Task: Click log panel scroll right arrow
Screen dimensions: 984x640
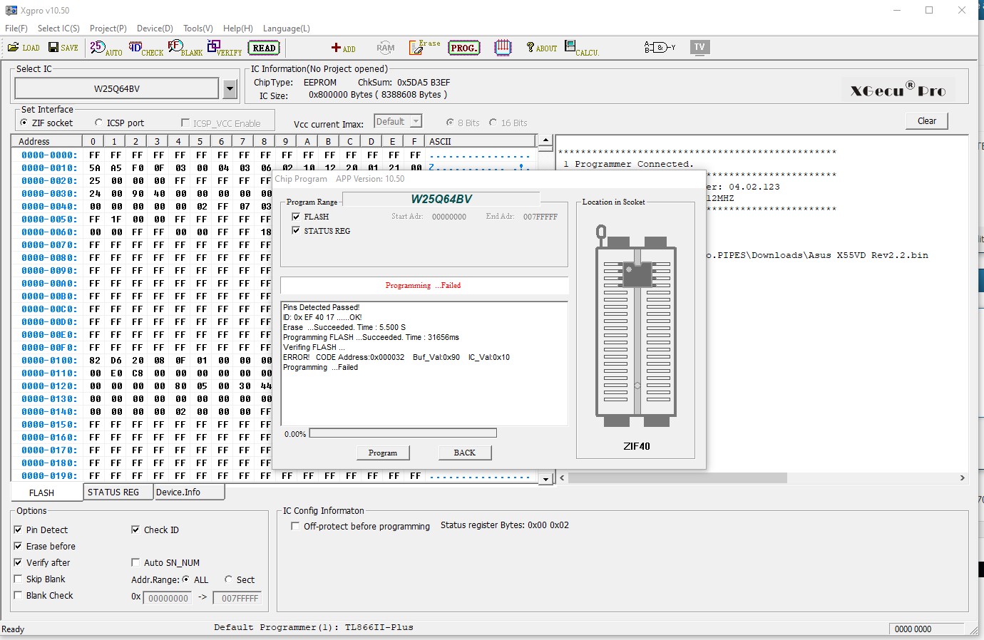Action: (962, 478)
